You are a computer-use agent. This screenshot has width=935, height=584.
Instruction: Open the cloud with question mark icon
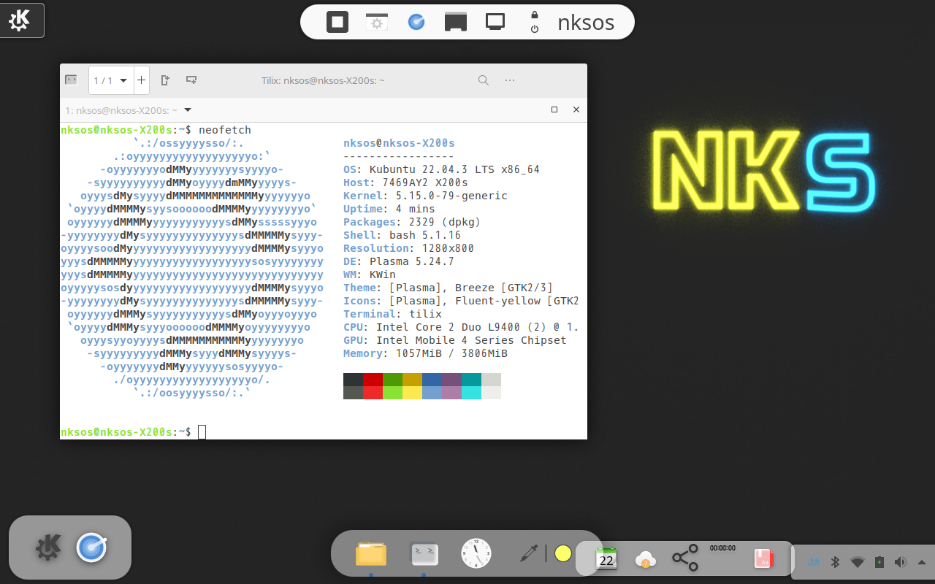tap(646, 559)
